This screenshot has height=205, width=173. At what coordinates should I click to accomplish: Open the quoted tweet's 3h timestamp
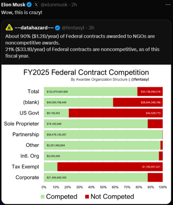pyautogui.click(x=91, y=28)
